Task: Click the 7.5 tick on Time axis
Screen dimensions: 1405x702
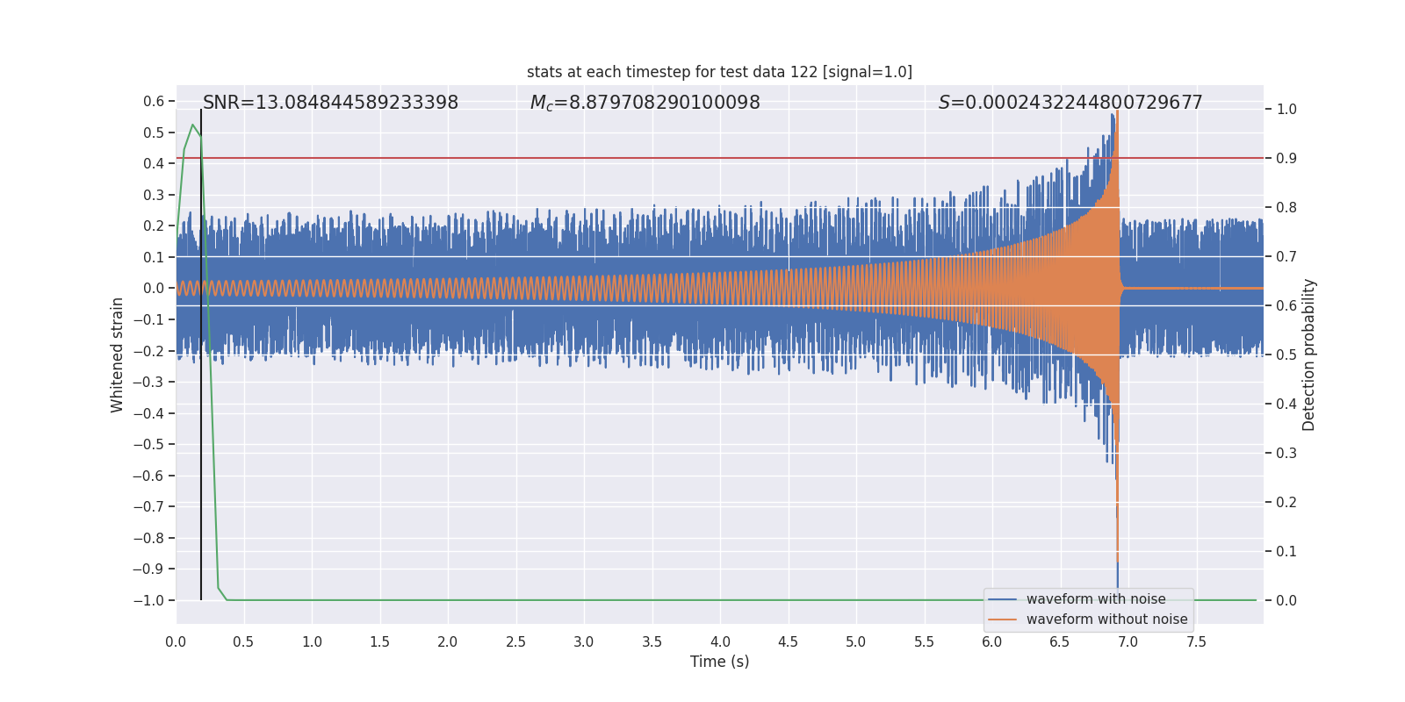Action: point(1196,642)
